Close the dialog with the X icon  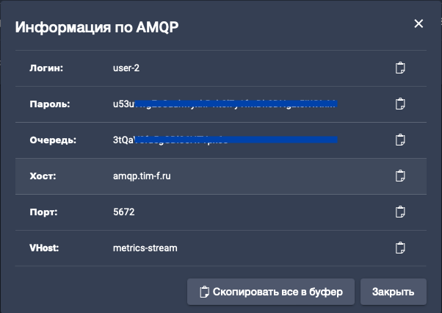click(419, 24)
